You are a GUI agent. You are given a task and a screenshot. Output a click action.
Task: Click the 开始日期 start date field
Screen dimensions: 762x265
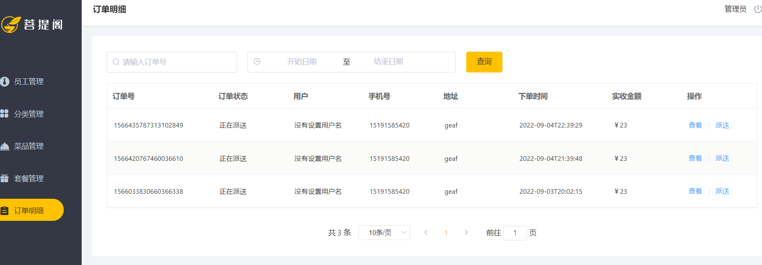[302, 62]
